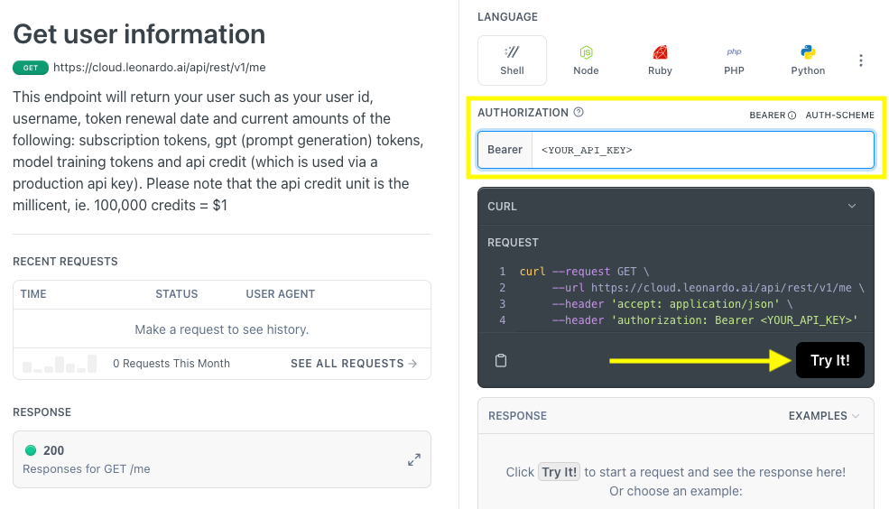Viewport: 889px width, 509px height.
Task: Click the Bearer prefix in auth field
Action: pos(505,150)
